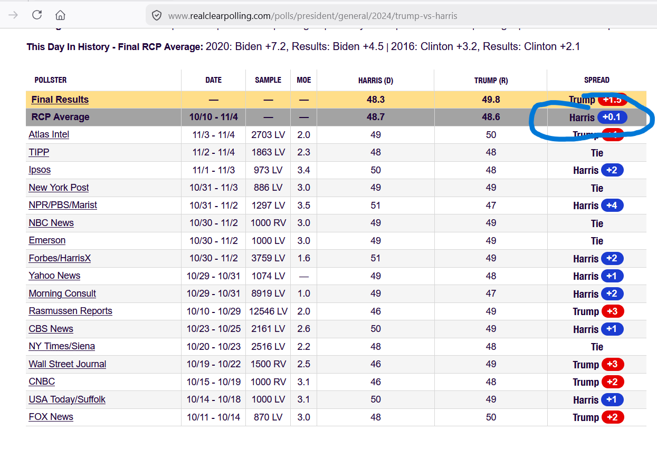Open the NBC News poll link
This screenshot has width=657, height=460.
[51, 223]
